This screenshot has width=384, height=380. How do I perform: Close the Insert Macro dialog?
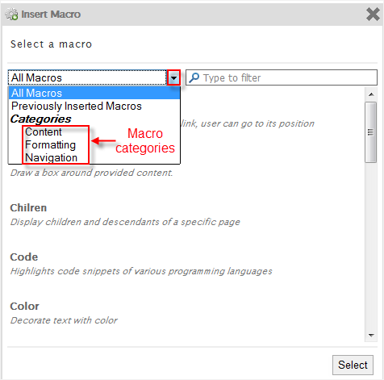click(373, 14)
